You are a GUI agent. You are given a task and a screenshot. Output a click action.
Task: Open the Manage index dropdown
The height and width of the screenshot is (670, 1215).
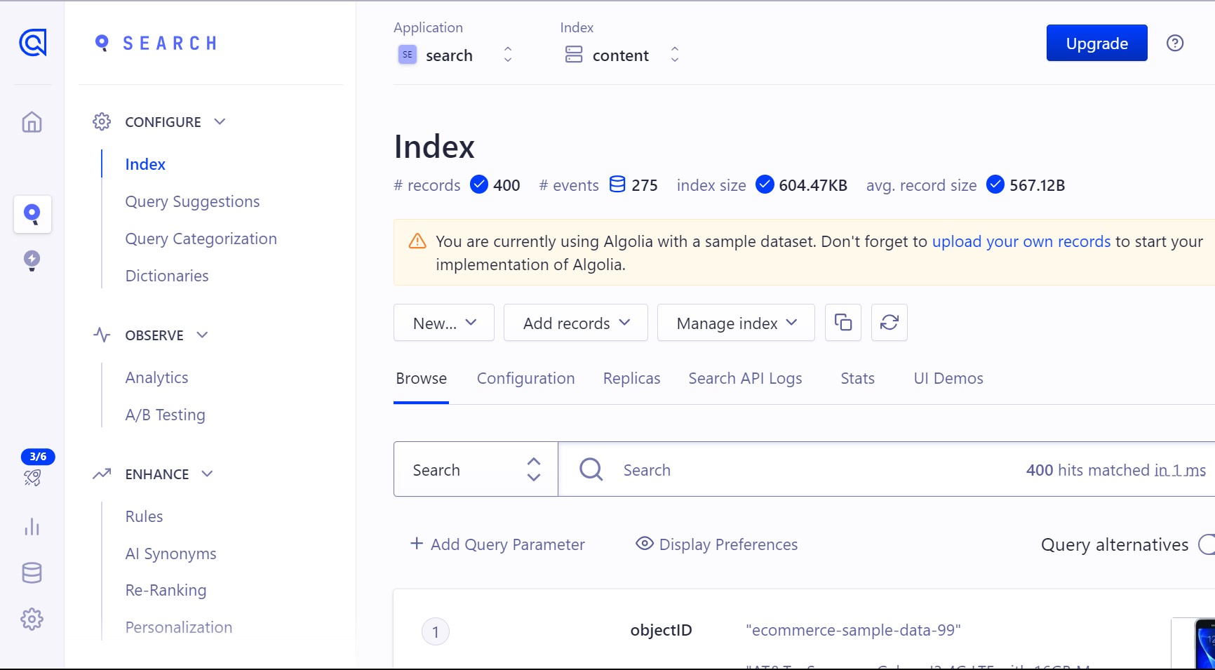[734, 323]
